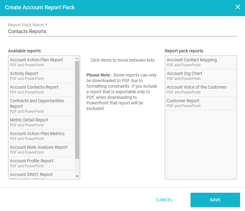Viewport: 245px width, 211px height.
Task: Remove Account Voice of the Customer
Action: pos(200,90)
